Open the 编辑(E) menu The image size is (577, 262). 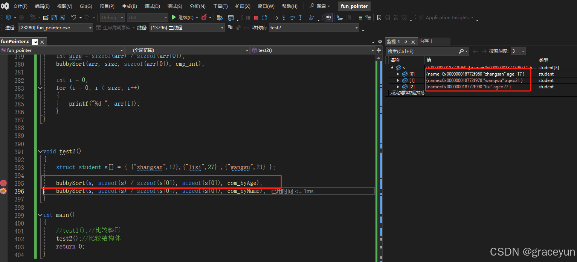[42, 6]
